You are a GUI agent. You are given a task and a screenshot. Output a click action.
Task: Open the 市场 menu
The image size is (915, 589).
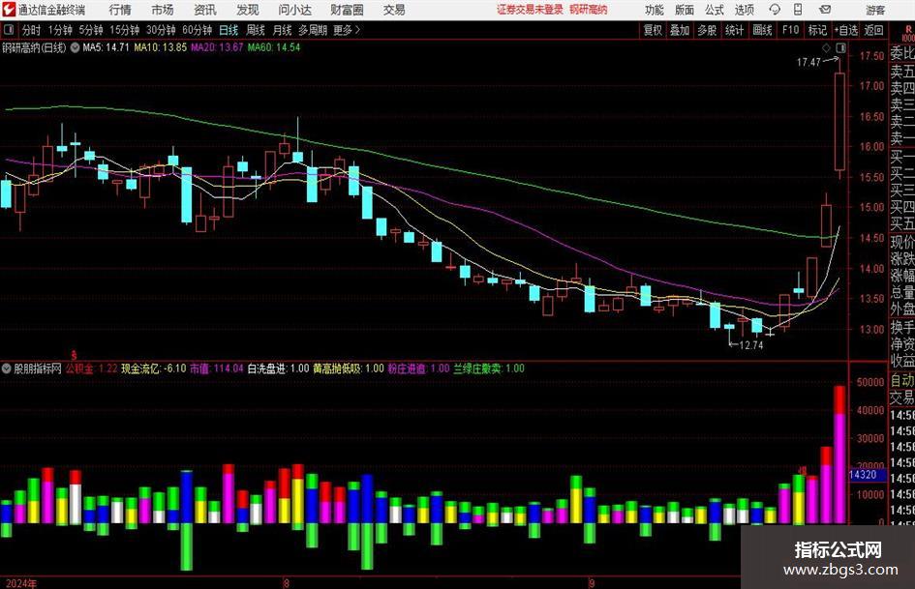tap(163, 10)
